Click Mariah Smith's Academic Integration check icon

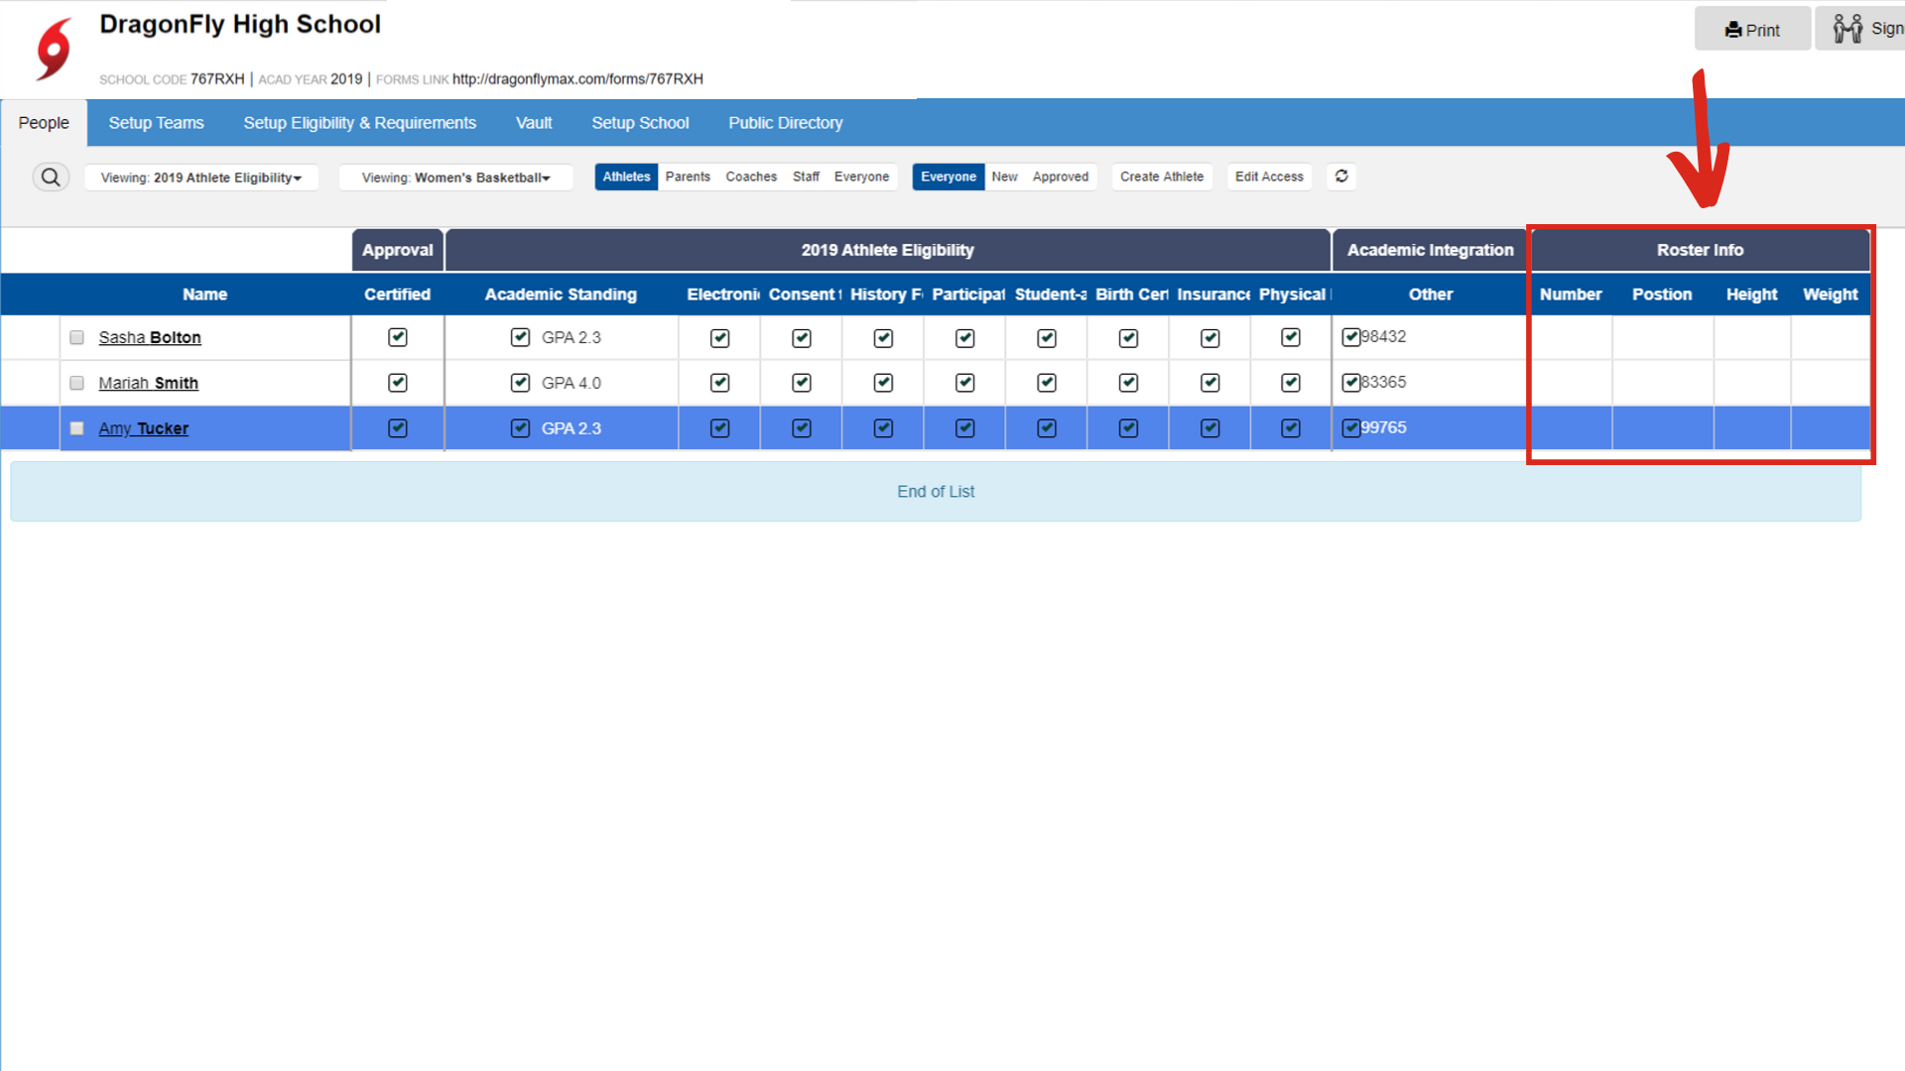coord(1351,383)
